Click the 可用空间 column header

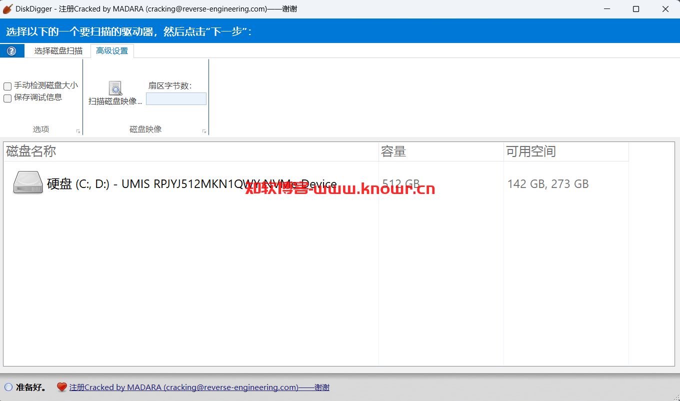pos(566,151)
